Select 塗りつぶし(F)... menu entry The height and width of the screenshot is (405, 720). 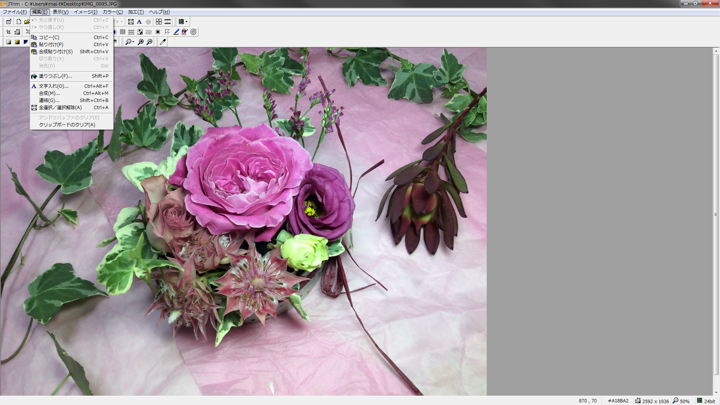point(55,76)
